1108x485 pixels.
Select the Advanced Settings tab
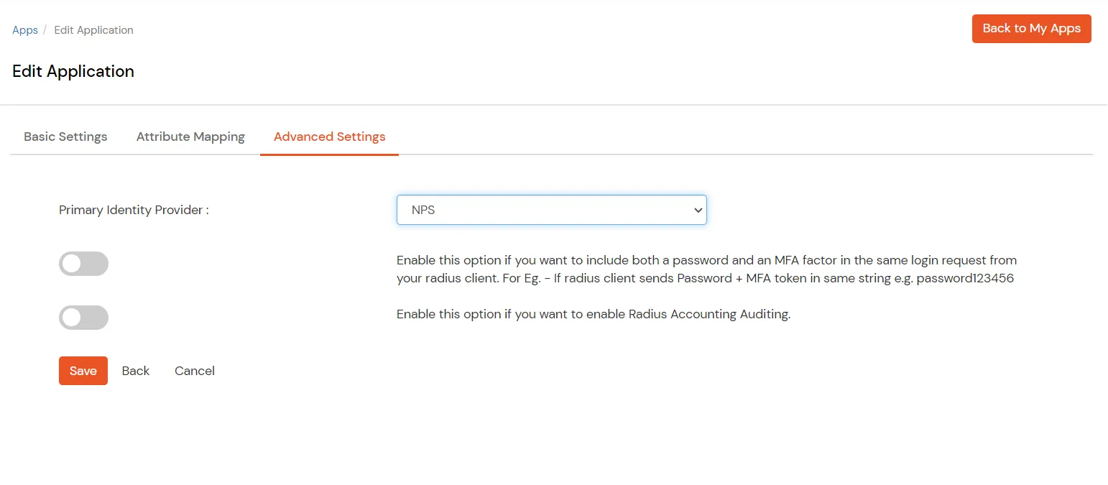click(329, 137)
